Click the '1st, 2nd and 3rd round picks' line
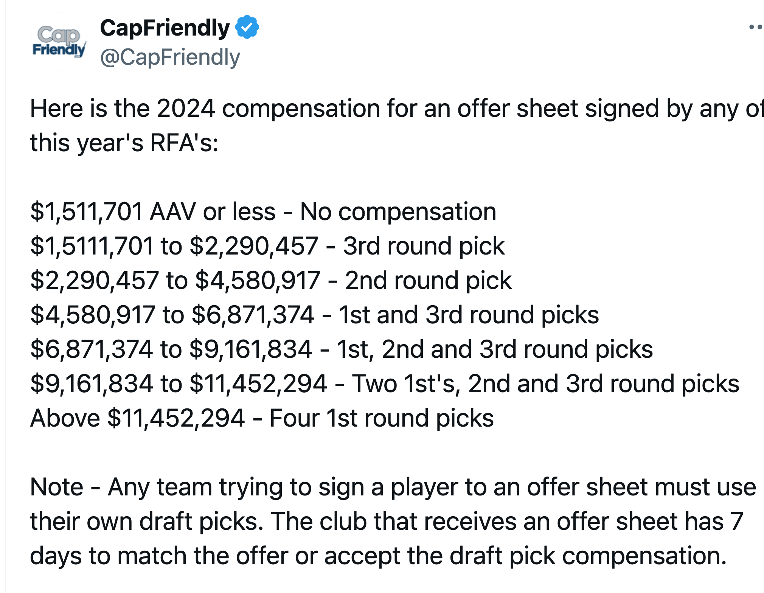The height and width of the screenshot is (593, 764). point(342,349)
